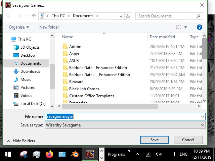Click the navigation pane scroll up arrow

click(52, 36)
